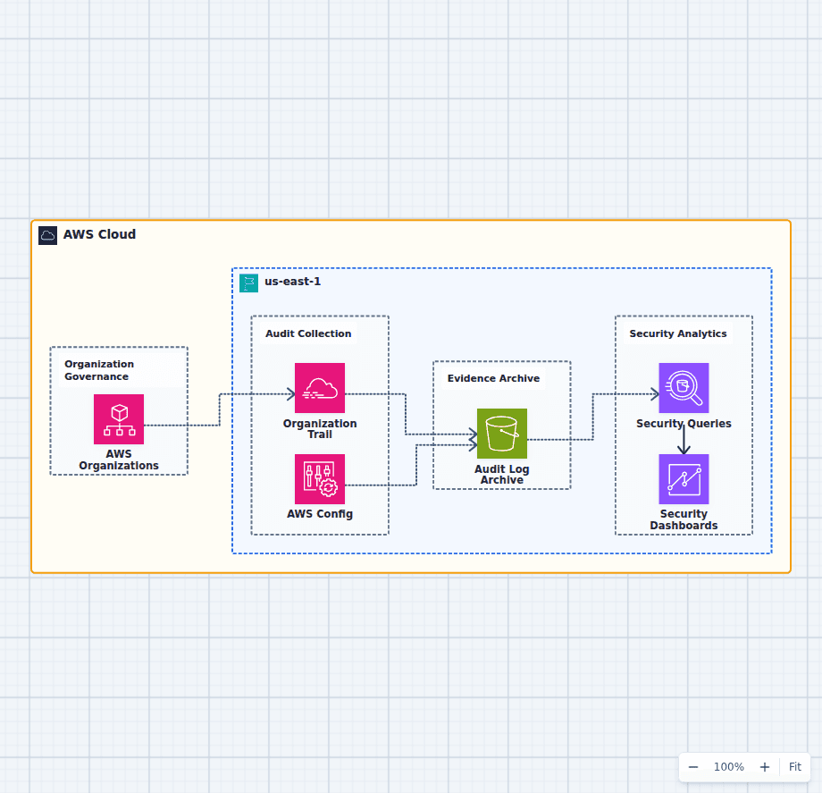The width and height of the screenshot is (822, 793).
Task: Select connector from AWS Config to Audit Log Archive
Action: click(x=416, y=465)
